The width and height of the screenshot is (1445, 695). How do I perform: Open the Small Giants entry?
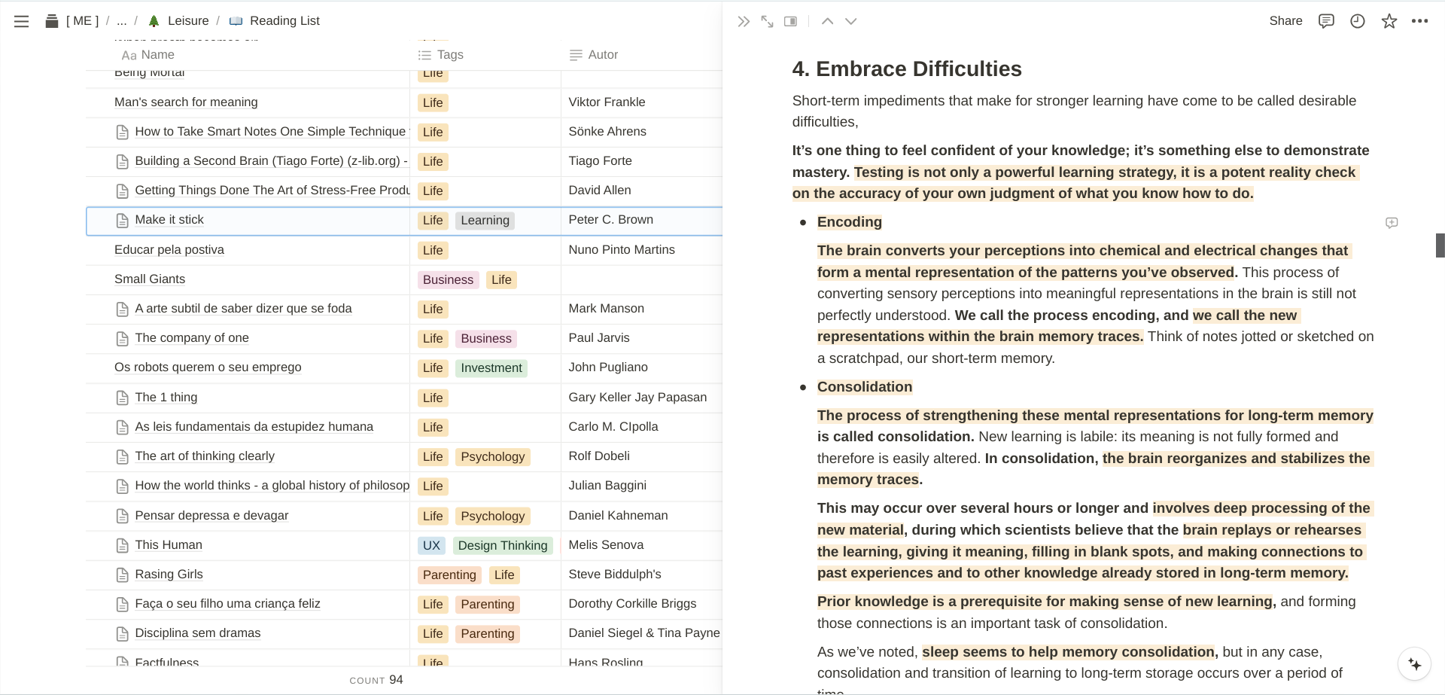coord(150,279)
